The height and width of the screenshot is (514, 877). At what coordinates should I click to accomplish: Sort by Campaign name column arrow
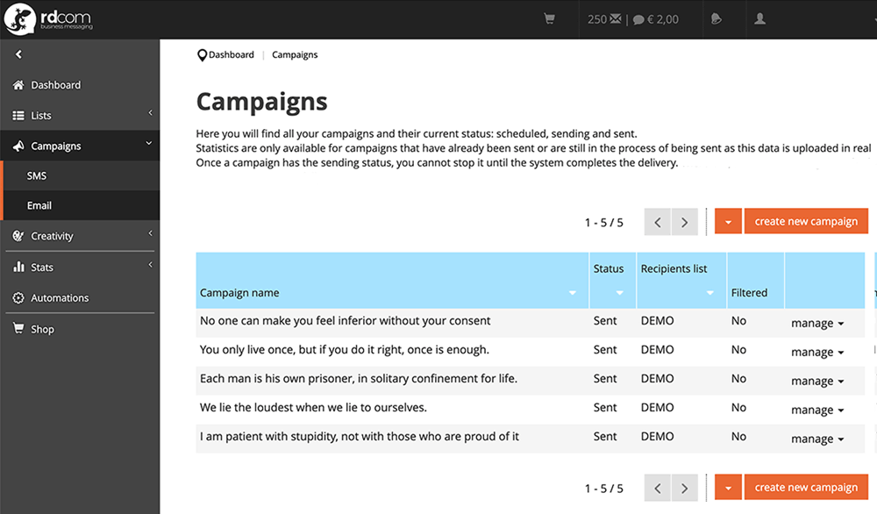tap(573, 293)
